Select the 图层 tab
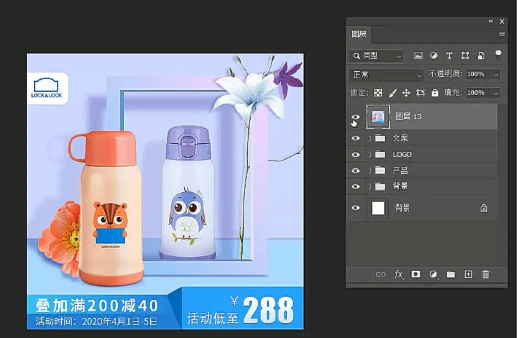 [359, 34]
